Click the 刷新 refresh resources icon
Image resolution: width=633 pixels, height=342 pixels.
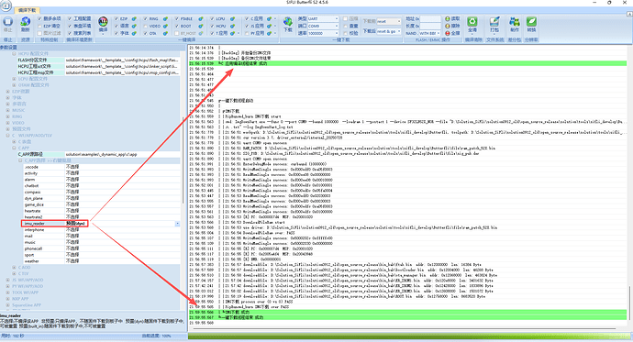(x=26, y=22)
